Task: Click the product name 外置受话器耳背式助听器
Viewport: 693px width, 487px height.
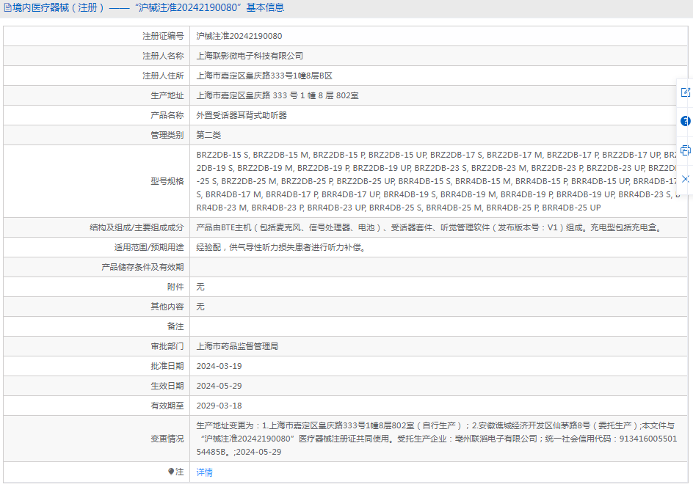Action: pyautogui.click(x=242, y=115)
